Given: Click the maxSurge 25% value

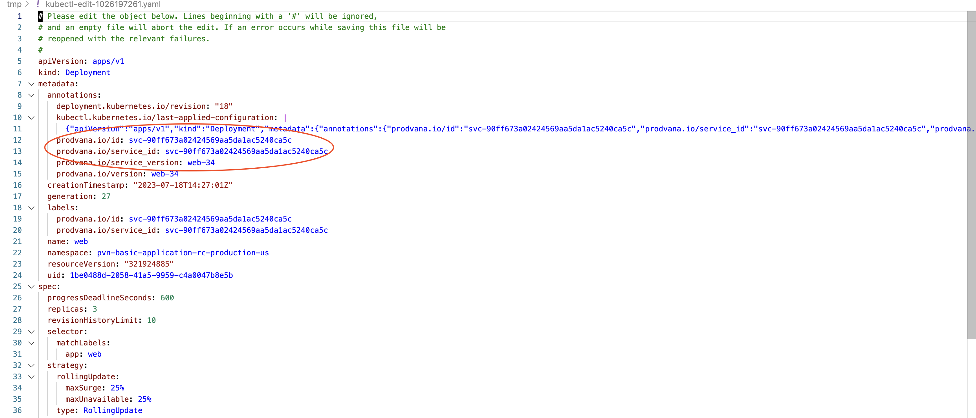Looking at the screenshot, I should (x=117, y=388).
